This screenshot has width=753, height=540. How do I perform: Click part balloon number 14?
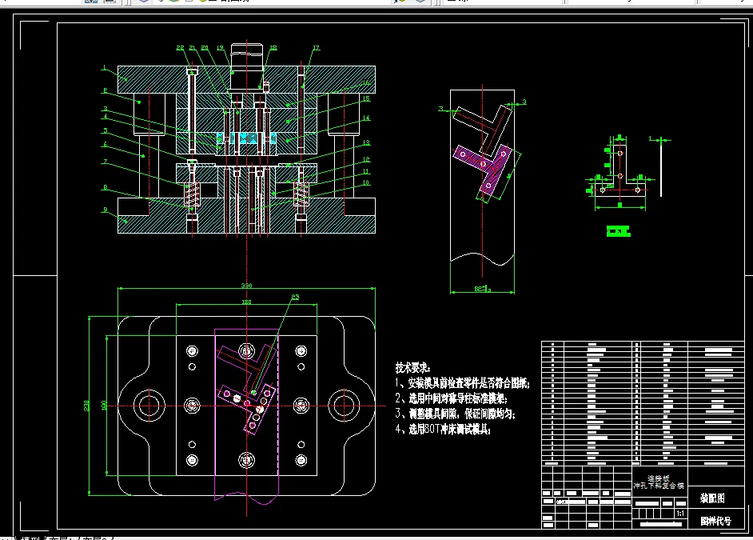[x=366, y=118]
